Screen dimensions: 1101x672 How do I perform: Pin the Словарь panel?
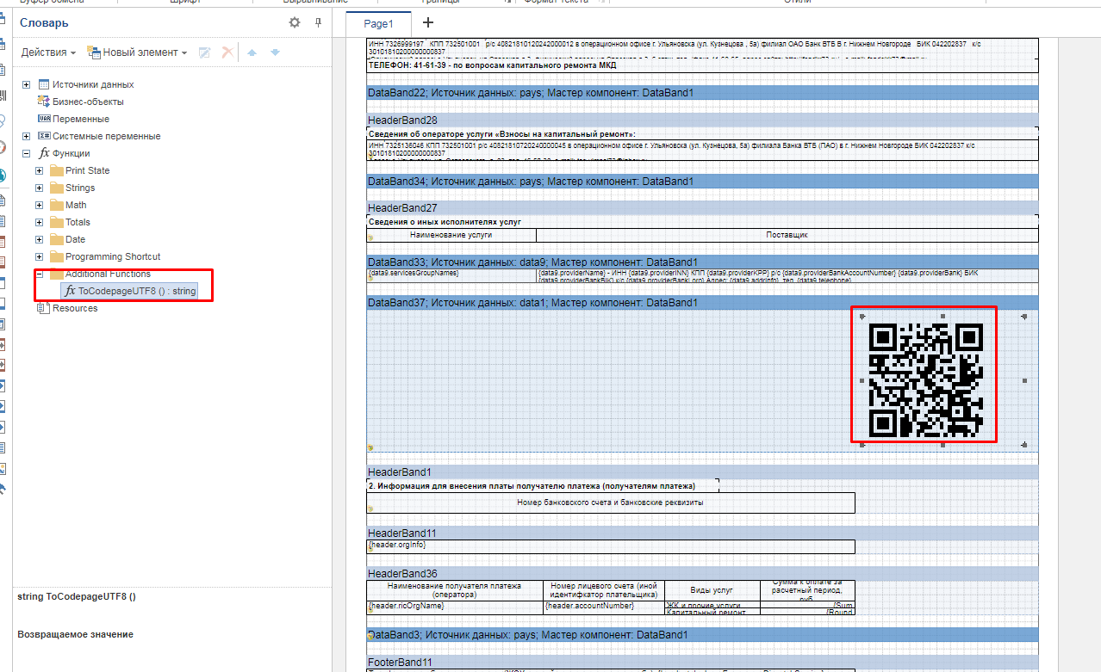[318, 23]
